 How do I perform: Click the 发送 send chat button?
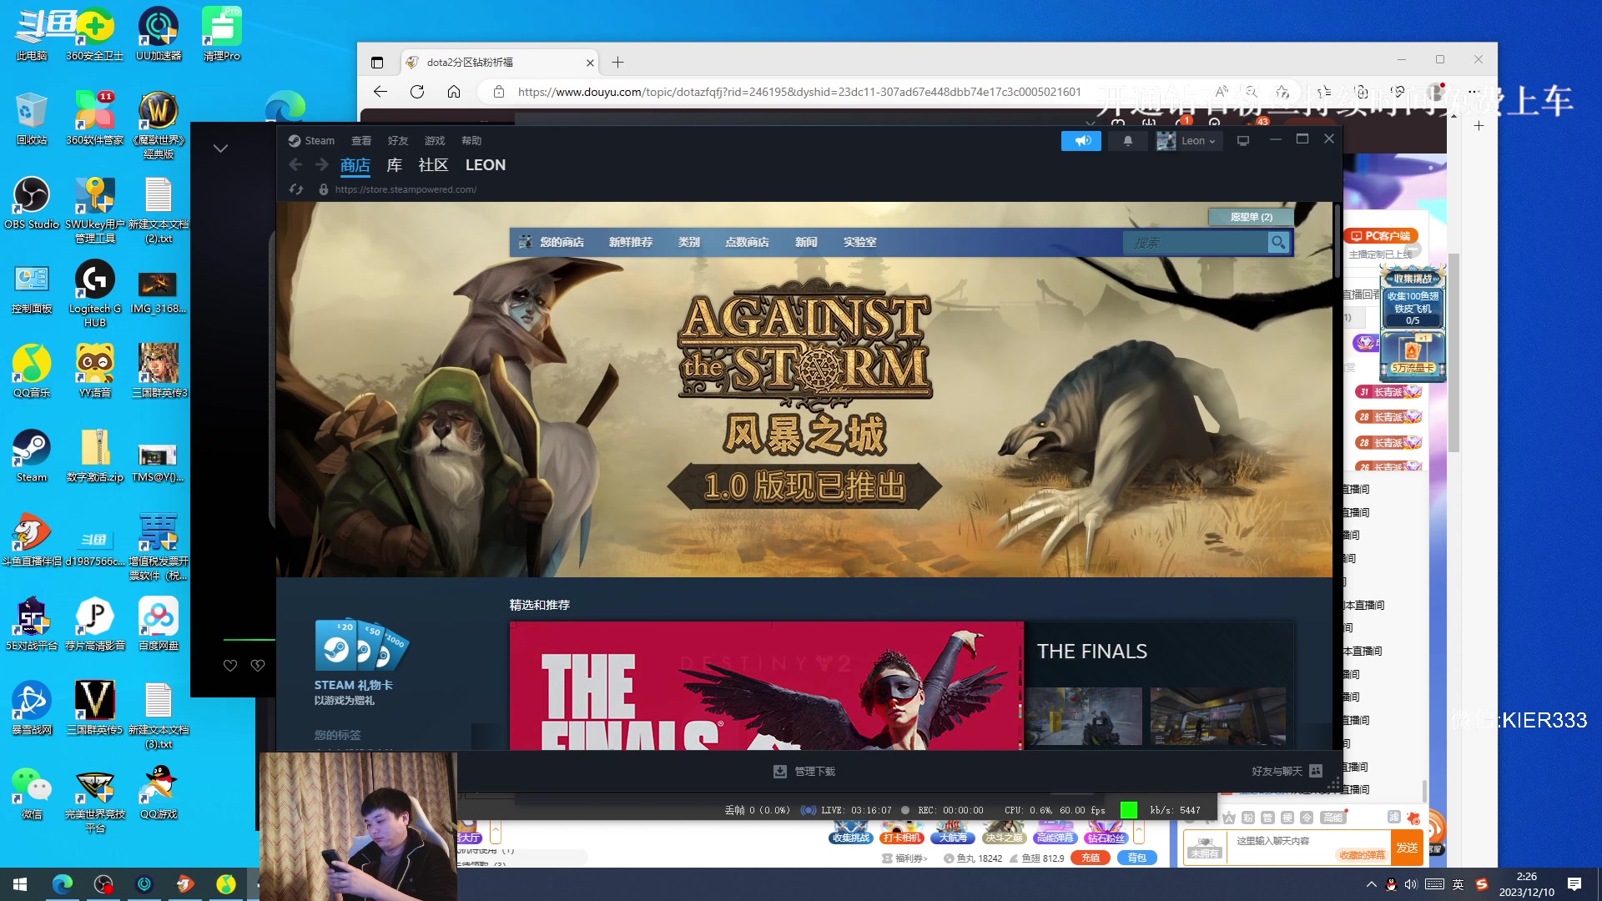[1407, 848]
